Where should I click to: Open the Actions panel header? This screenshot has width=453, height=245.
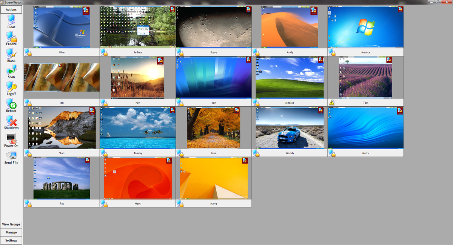(x=11, y=9)
